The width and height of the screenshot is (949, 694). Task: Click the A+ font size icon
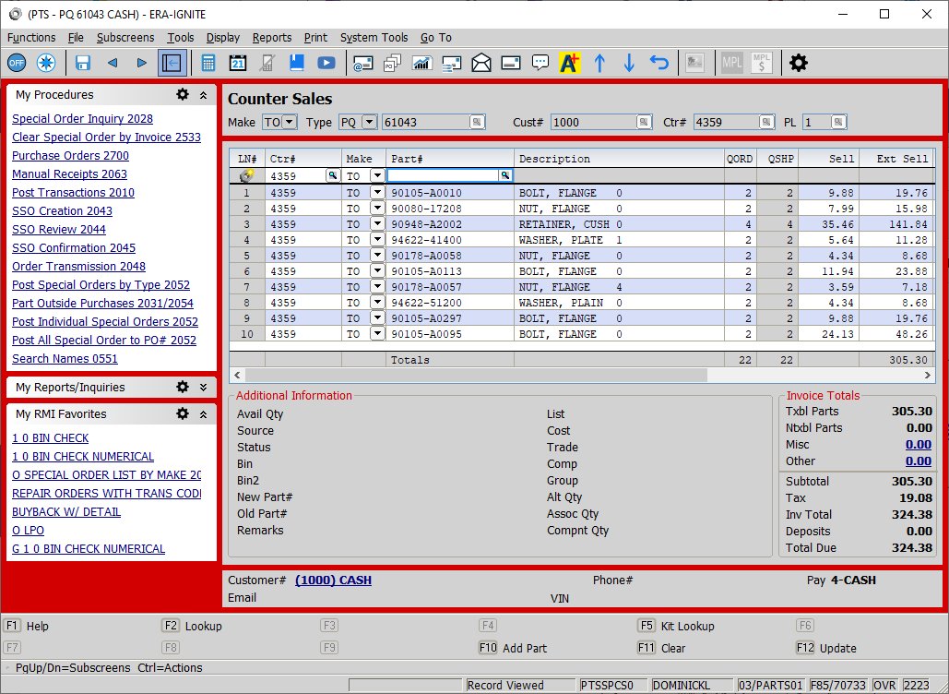click(570, 63)
